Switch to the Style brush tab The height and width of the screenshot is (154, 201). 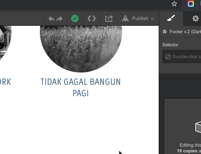pos(171,18)
